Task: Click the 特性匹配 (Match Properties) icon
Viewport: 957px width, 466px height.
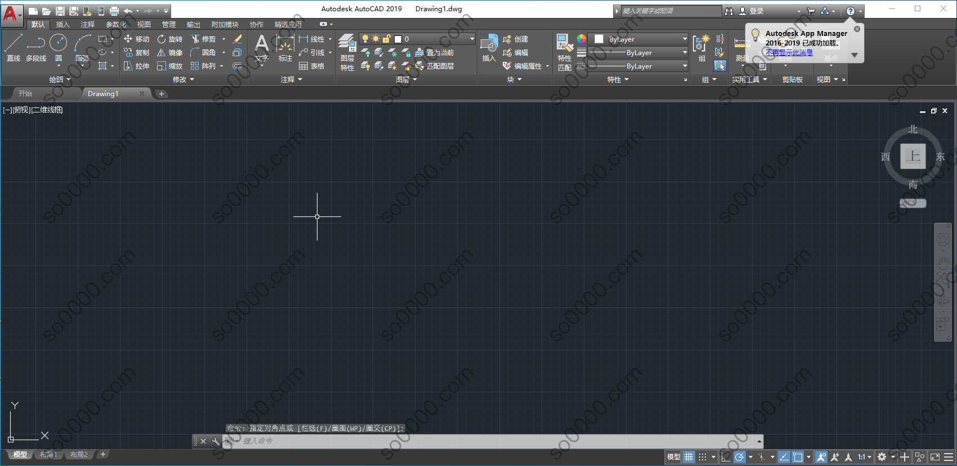Action: pos(564,52)
